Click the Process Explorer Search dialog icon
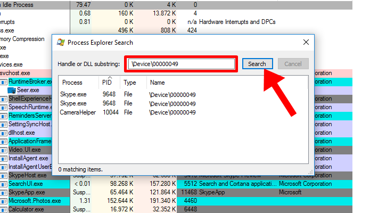The width and height of the screenshot is (370, 213). pos(61,43)
